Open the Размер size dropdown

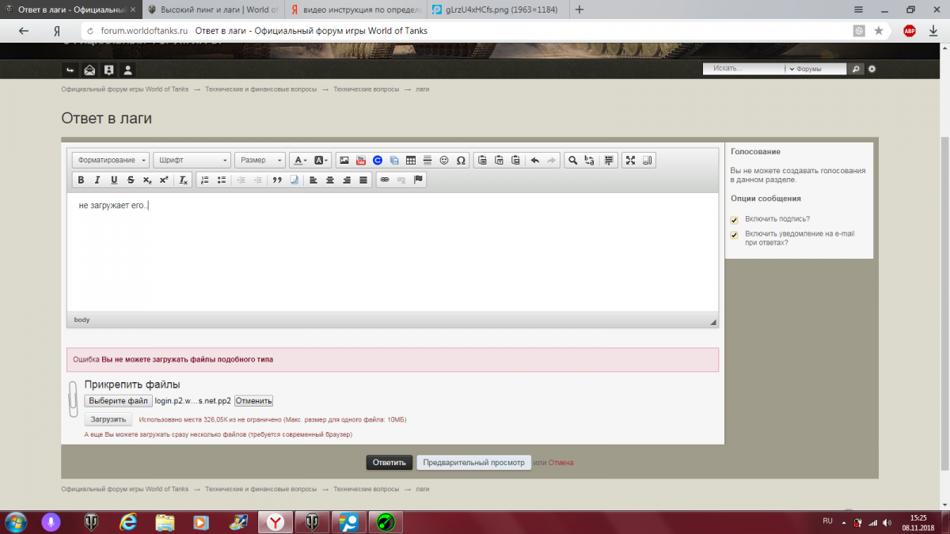(x=260, y=160)
